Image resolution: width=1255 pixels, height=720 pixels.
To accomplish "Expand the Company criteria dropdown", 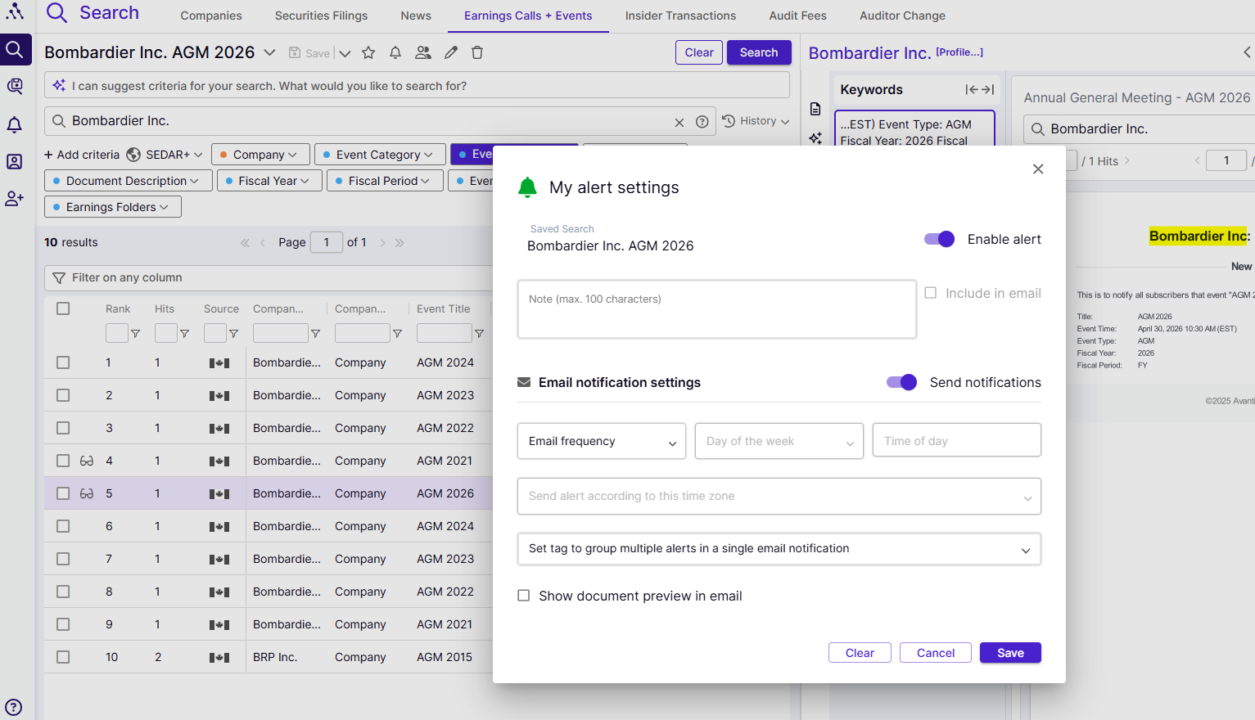I will (261, 155).
